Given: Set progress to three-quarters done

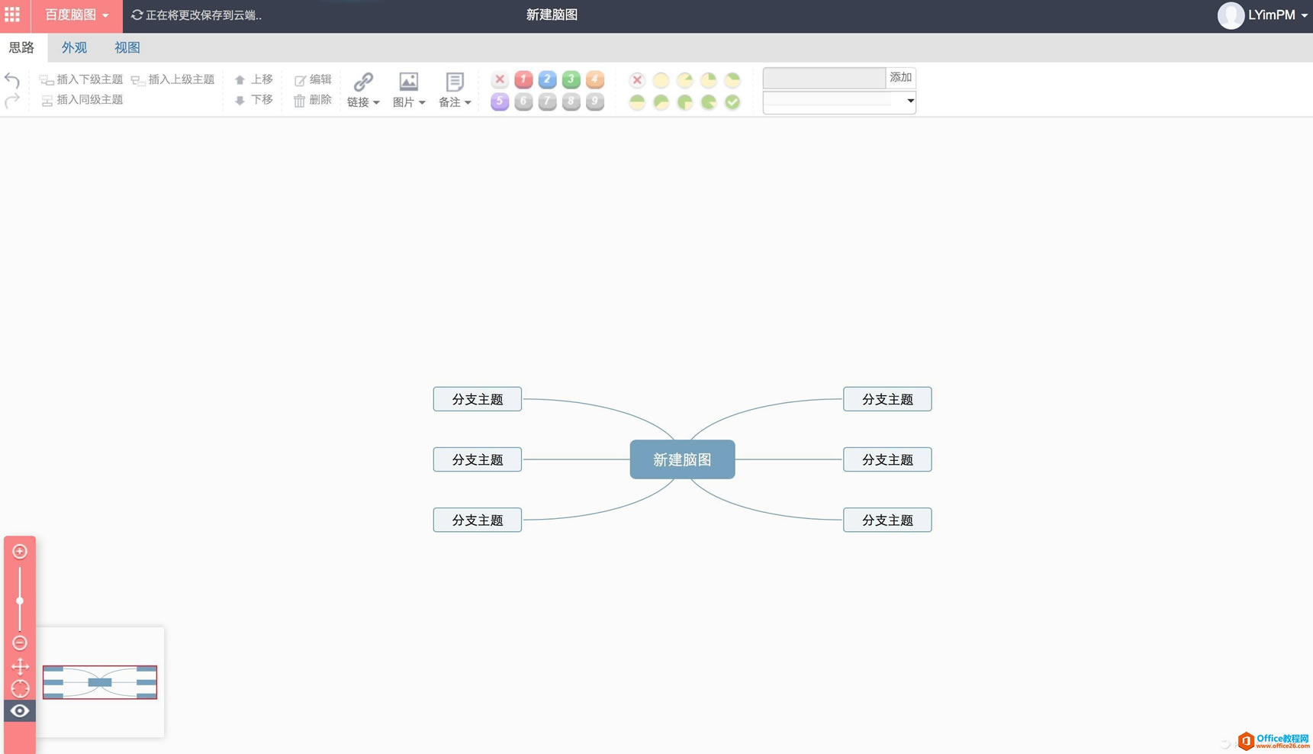Looking at the screenshot, I should 685,101.
